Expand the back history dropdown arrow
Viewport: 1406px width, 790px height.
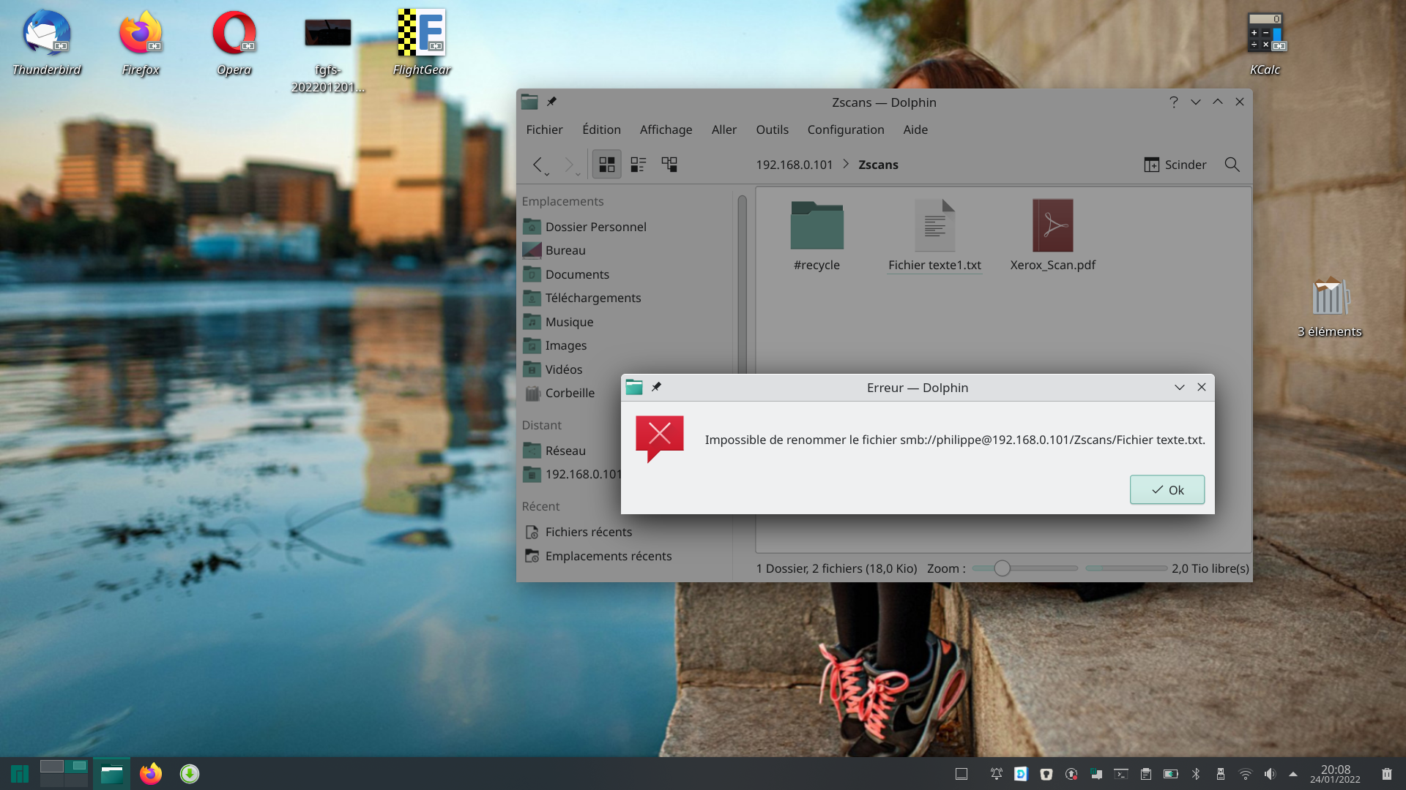click(x=547, y=174)
